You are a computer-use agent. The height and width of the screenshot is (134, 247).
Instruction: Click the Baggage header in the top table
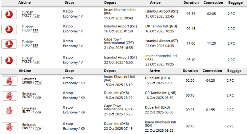(x=236, y=3)
